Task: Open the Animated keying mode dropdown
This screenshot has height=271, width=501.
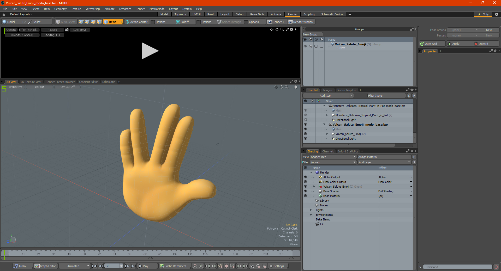Action: click(x=74, y=266)
